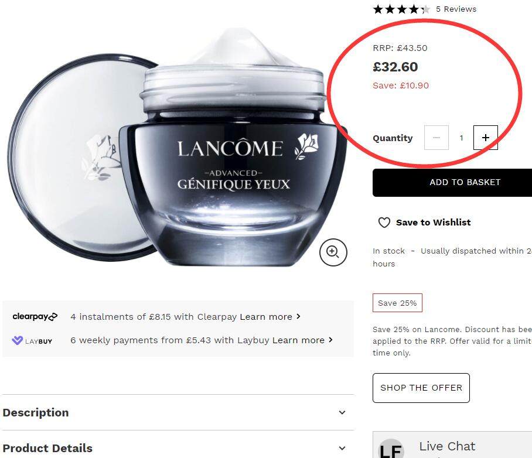The width and height of the screenshot is (532, 458).
Task: Click the heart wishlist icon
Action: coord(384,223)
